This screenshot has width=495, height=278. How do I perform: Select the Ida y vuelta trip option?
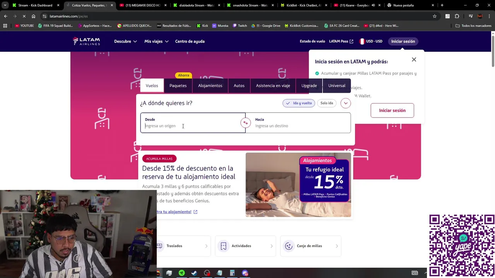click(x=299, y=103)
